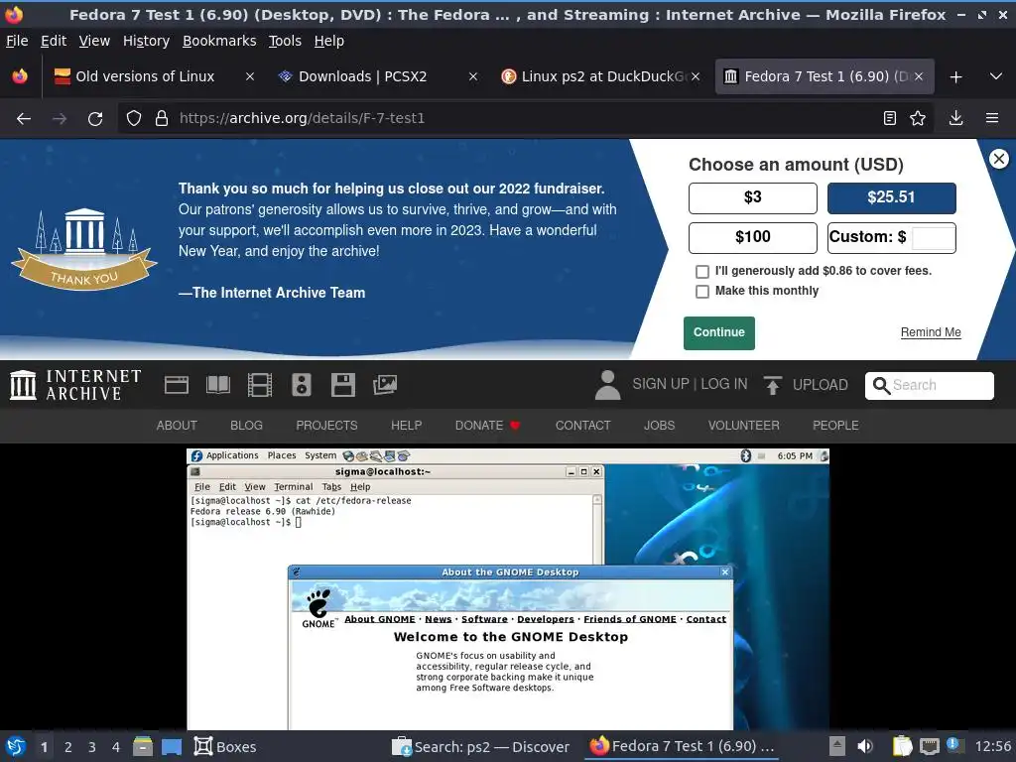1016x762 pixels.
Task: Open the Fedora application launcher in taskbar
Action: (x=16, y=746)
